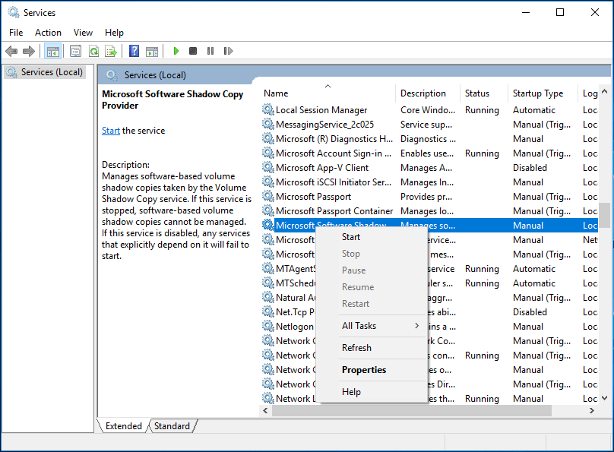Click Running status of Local Session Manager
The width and height of the screenshot is (614, 452).
(x=482, y=110)
